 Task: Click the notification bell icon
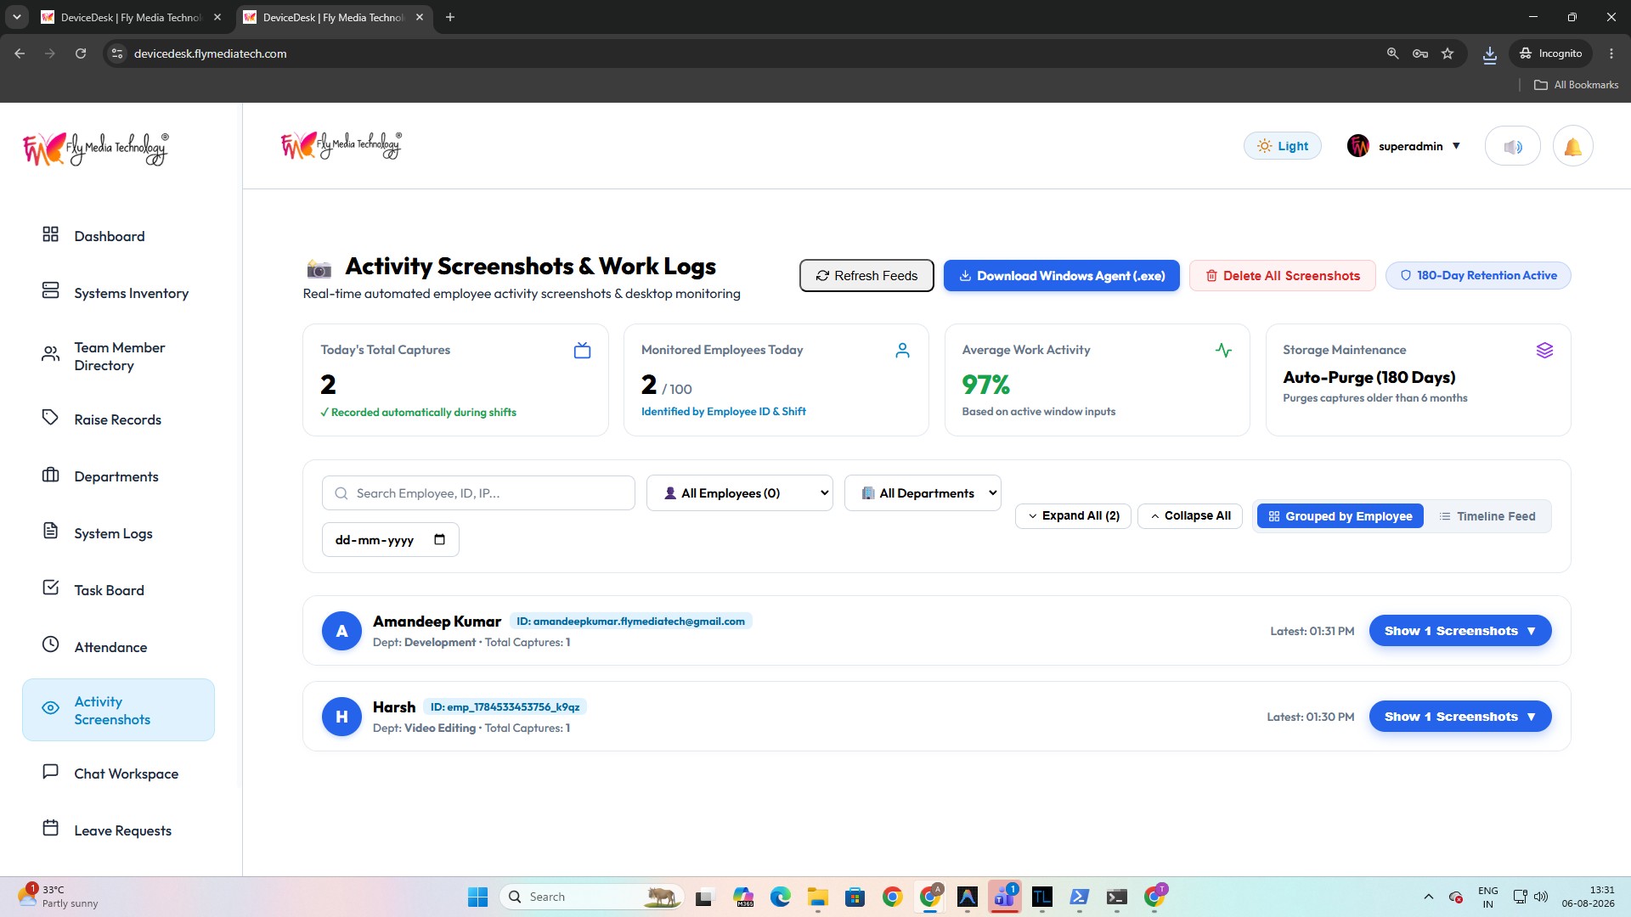1572,146
